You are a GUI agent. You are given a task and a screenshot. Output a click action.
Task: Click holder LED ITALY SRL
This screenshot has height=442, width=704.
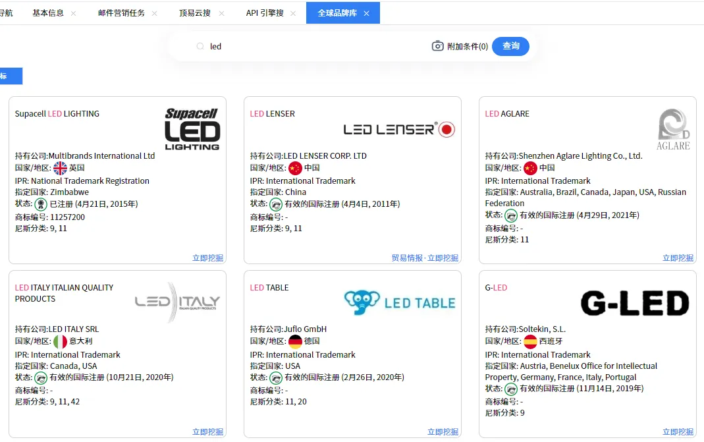74,329
